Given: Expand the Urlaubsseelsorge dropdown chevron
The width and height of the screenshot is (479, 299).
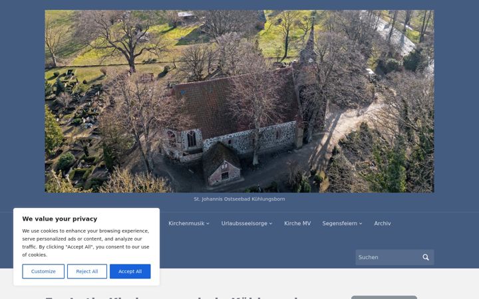Looking at the screenshot, I should click(x=271, y=224).
